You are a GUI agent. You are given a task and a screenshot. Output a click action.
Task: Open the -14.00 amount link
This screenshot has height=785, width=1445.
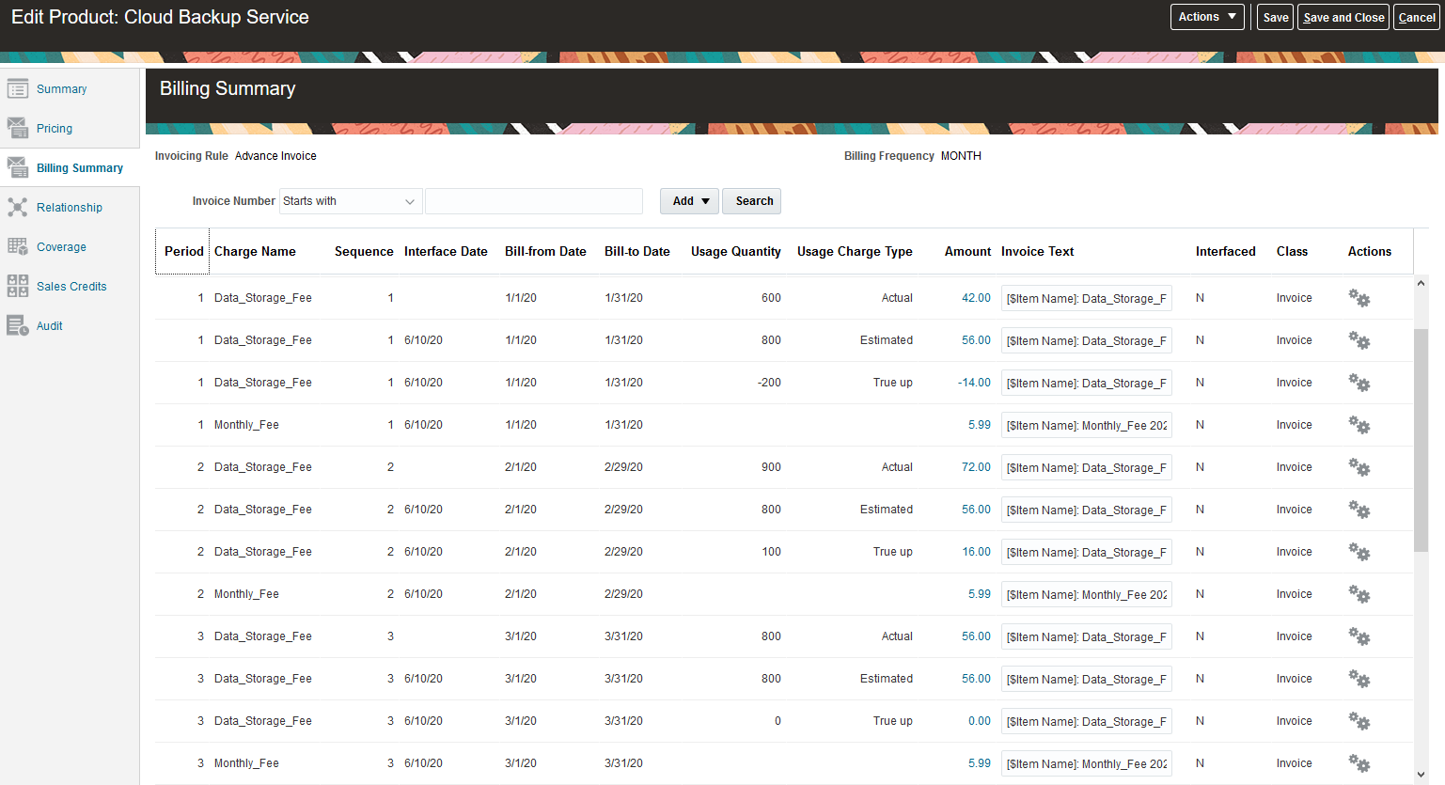[x=974, y=383]
